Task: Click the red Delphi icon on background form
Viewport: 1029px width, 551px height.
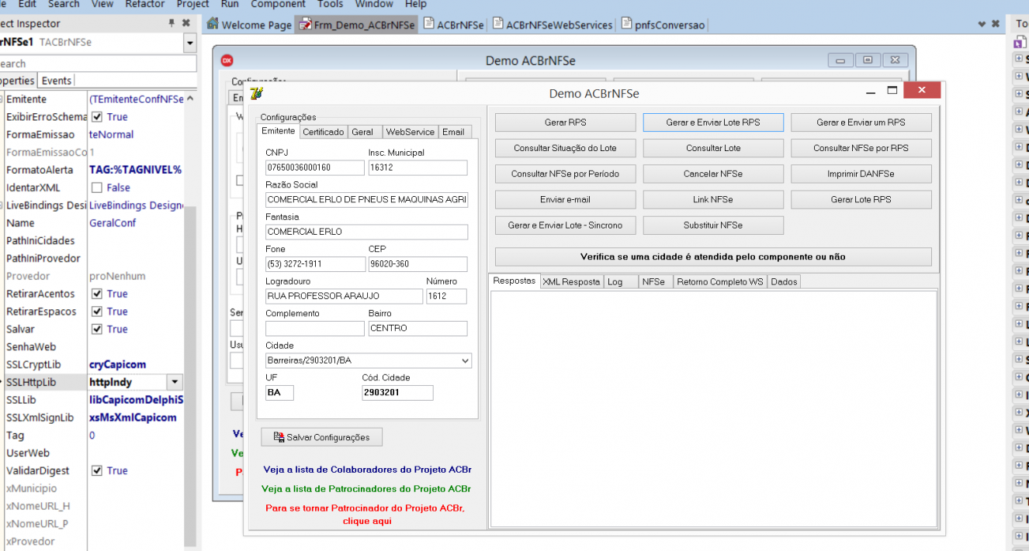Action: 227,60
